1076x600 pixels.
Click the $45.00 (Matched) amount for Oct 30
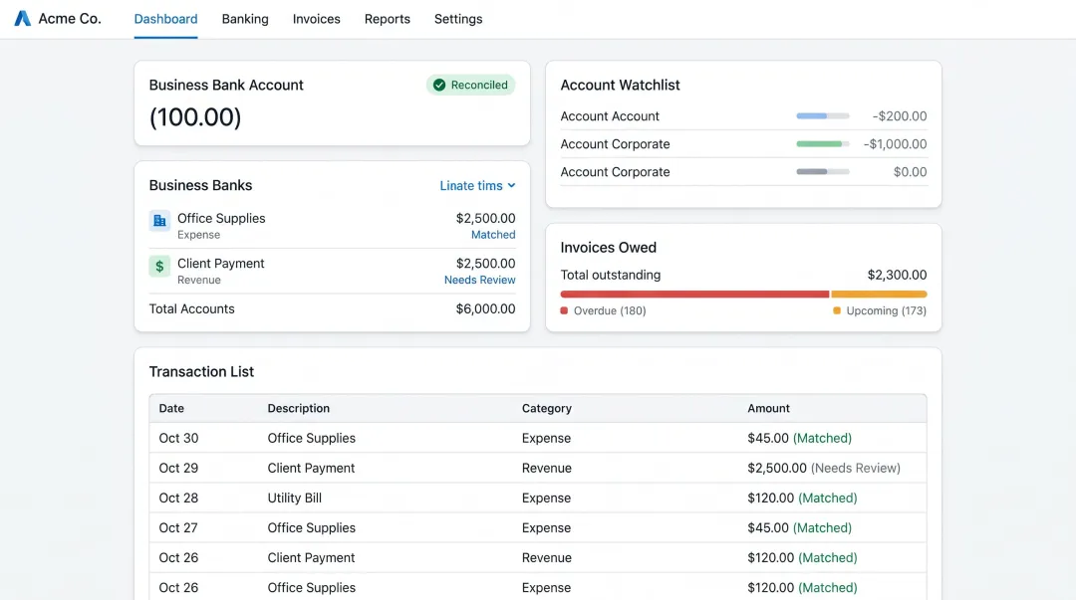(799, 438)
